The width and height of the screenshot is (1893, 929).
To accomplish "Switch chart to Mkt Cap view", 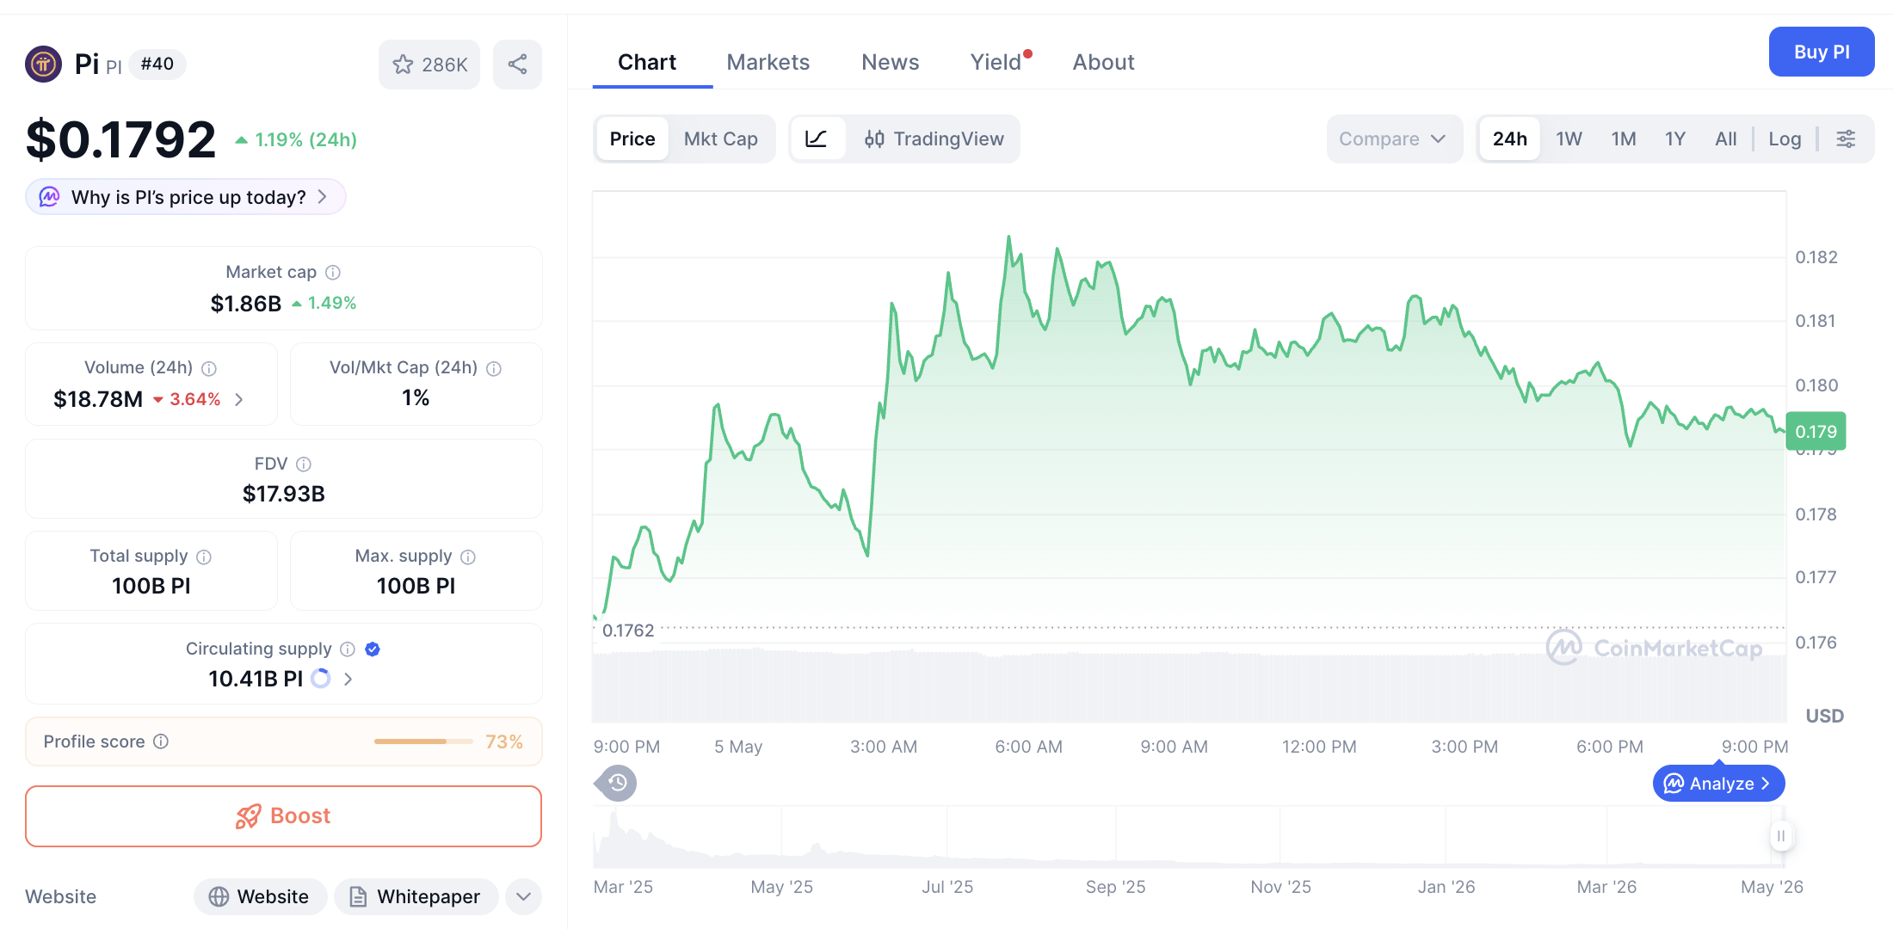I will click(721, 138).
